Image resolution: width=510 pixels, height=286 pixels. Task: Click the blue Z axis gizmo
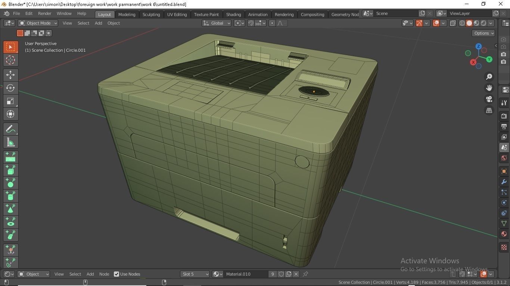point(479,47)
